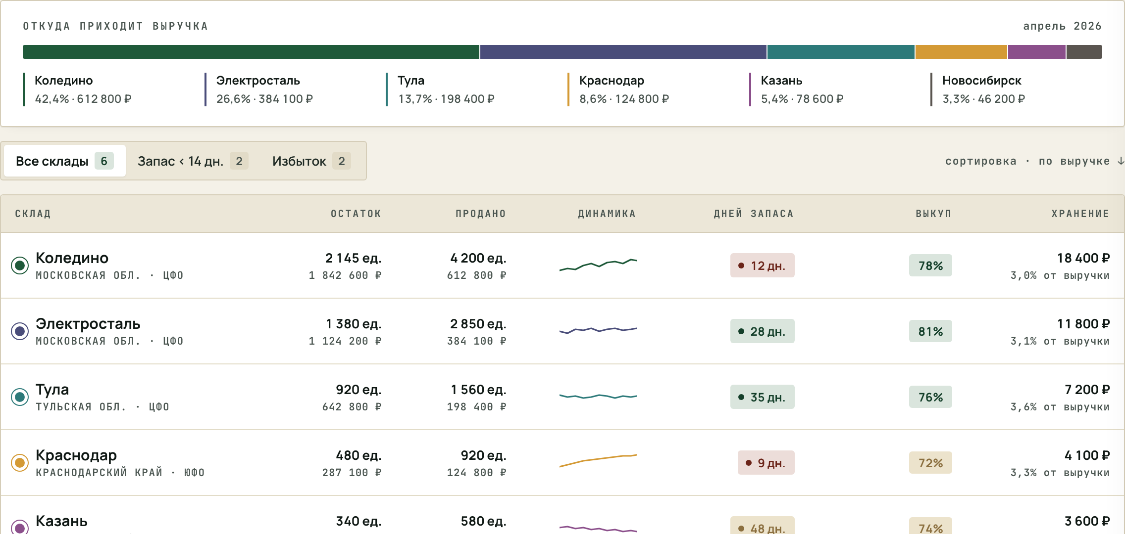Click the 81% buyout badge for Электросталь
The image size is (1125, 534).
(x=930, y=331)
